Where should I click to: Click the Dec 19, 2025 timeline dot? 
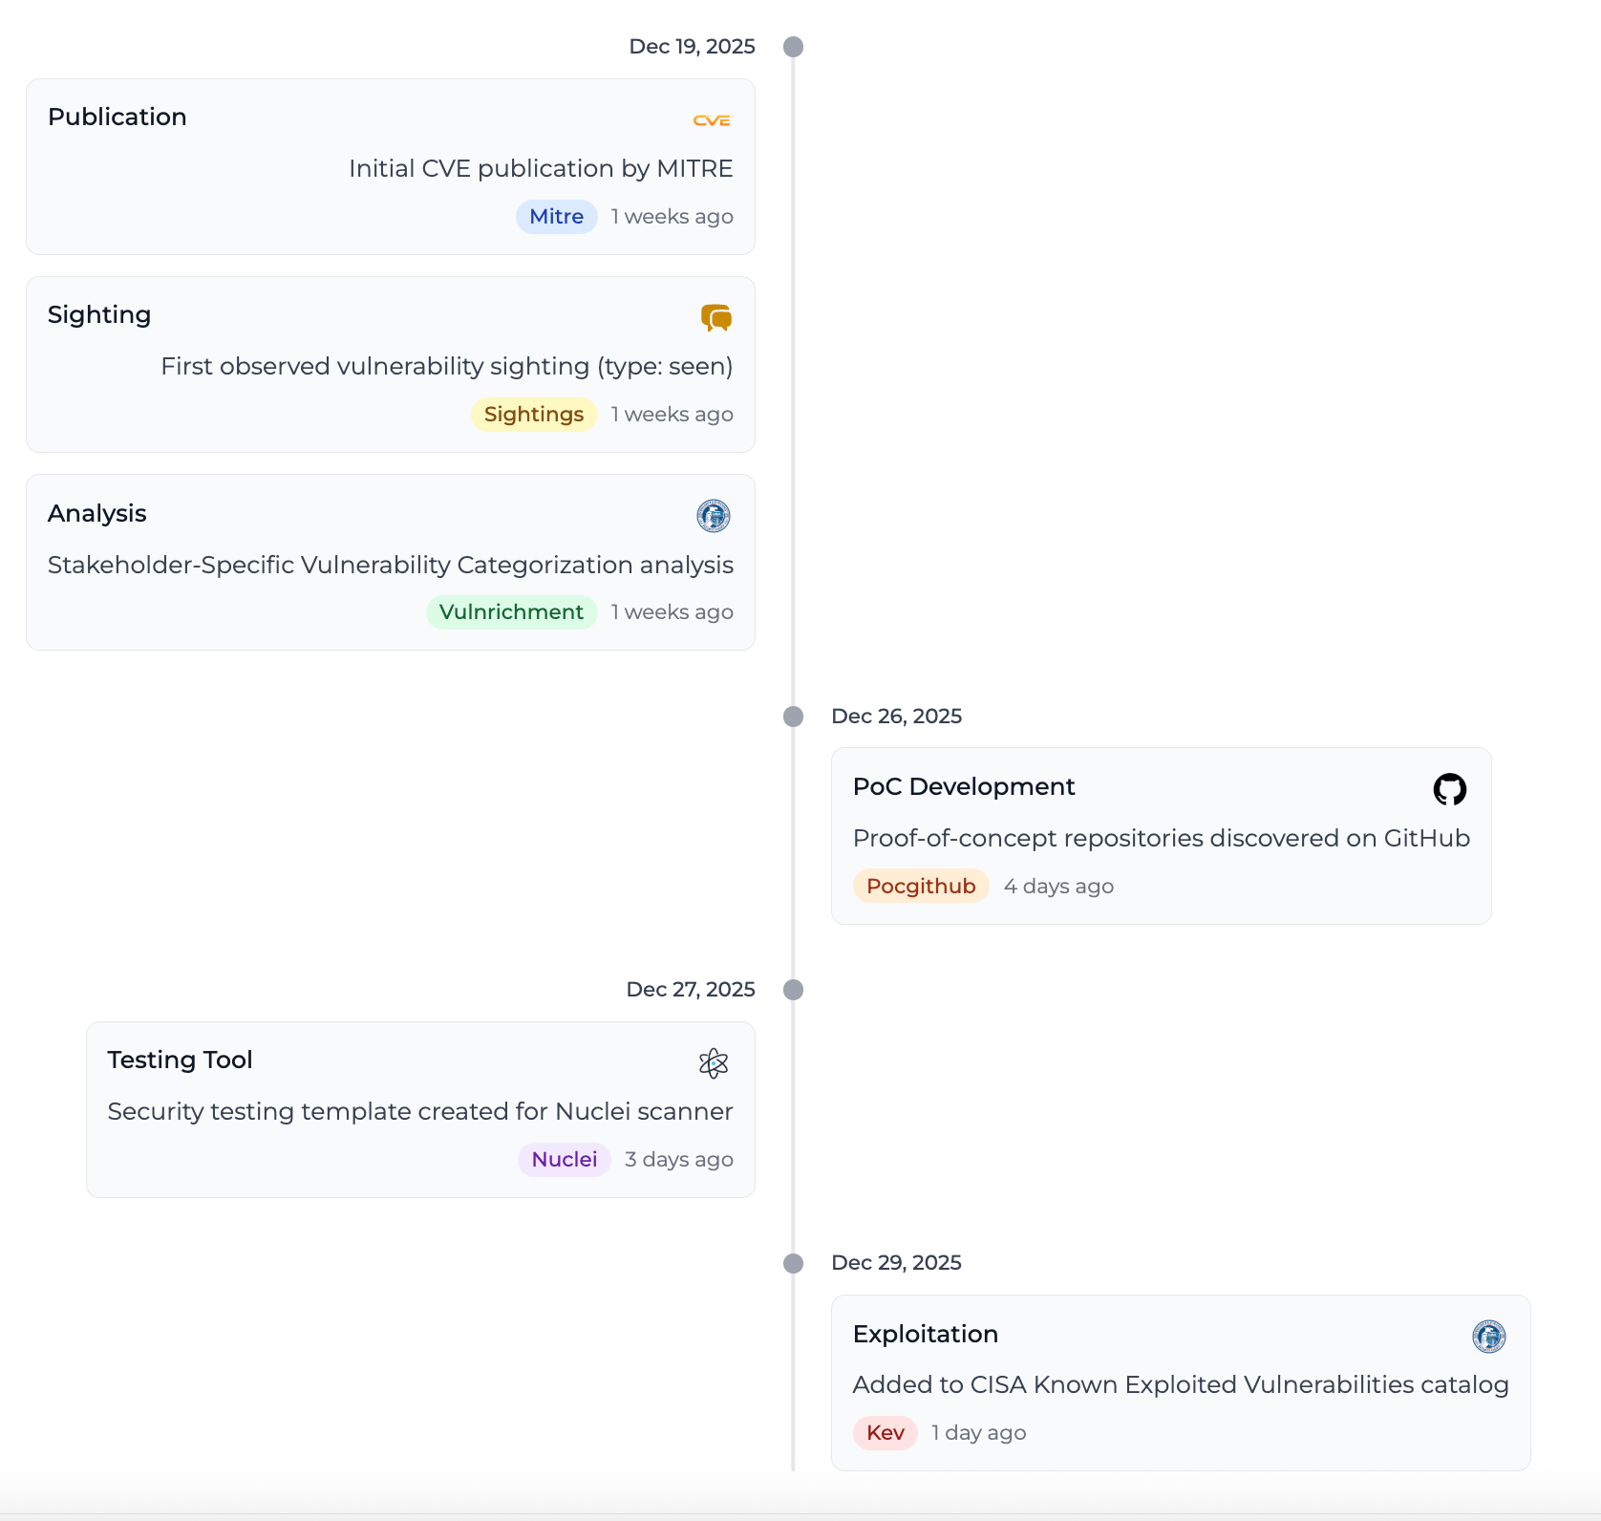(x=793, y=47)
